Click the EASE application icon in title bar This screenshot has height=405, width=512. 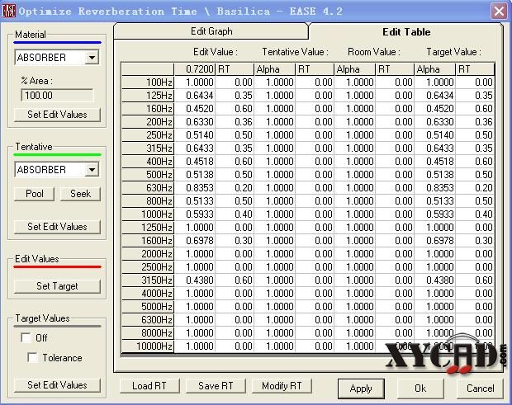(x=9, y=11)
